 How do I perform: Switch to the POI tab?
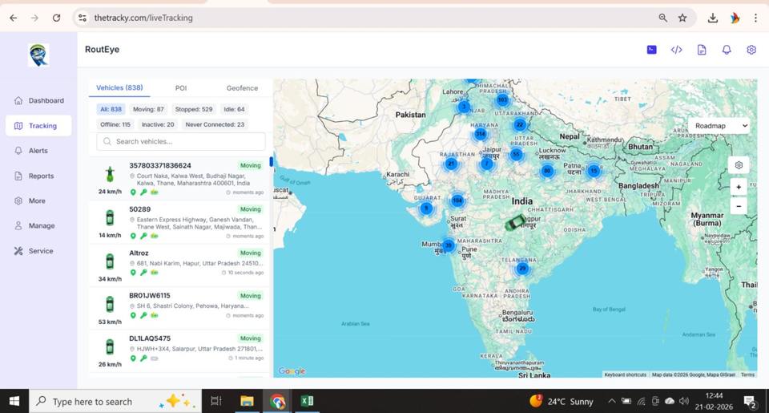(181, 88)
